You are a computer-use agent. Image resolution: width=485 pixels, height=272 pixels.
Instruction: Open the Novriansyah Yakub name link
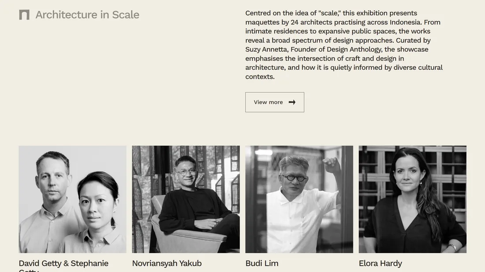point(167,264)
